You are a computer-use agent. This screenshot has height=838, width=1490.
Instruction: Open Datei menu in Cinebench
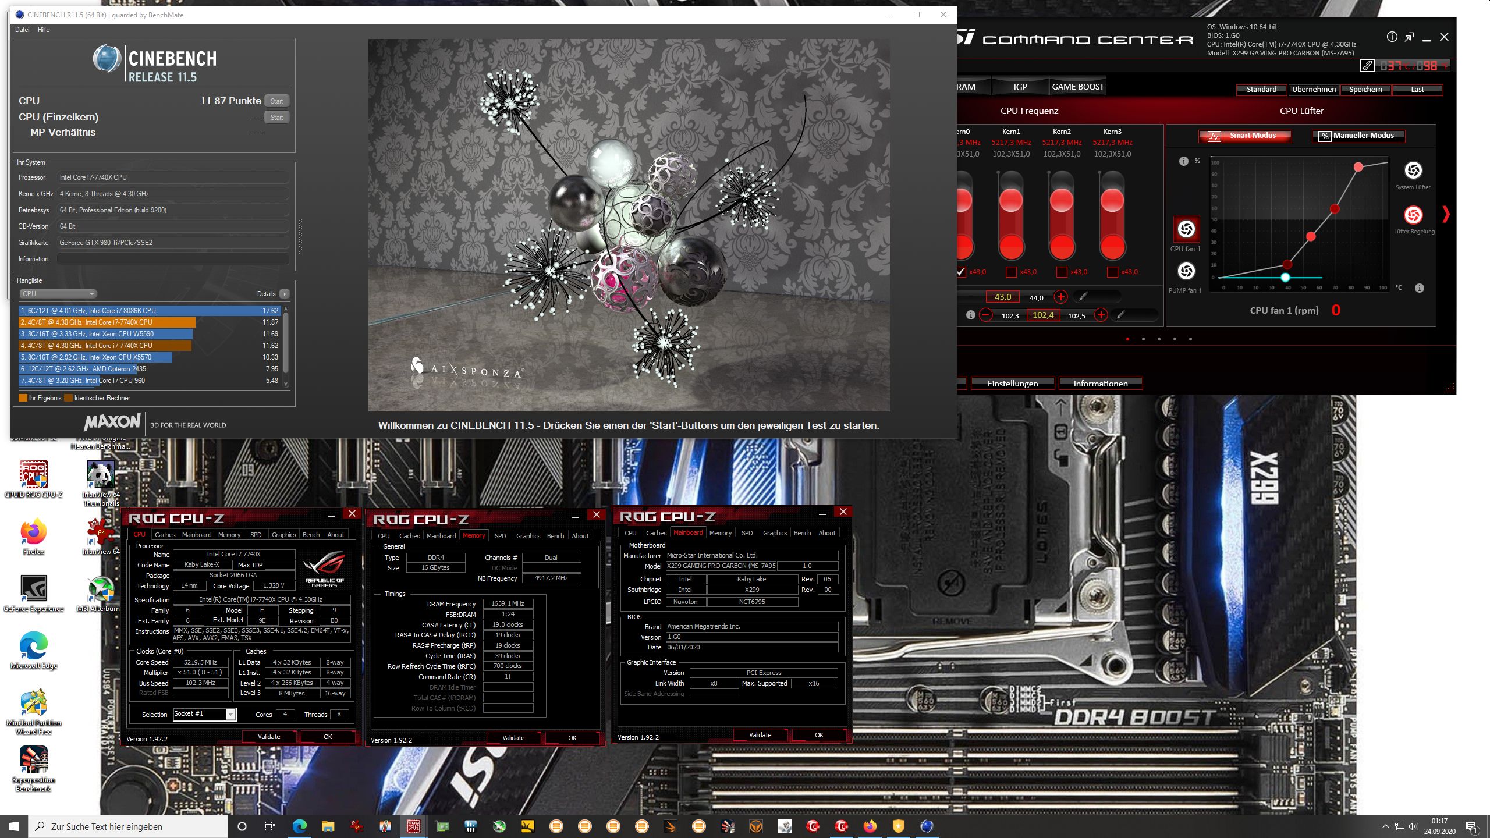point(22,30)
